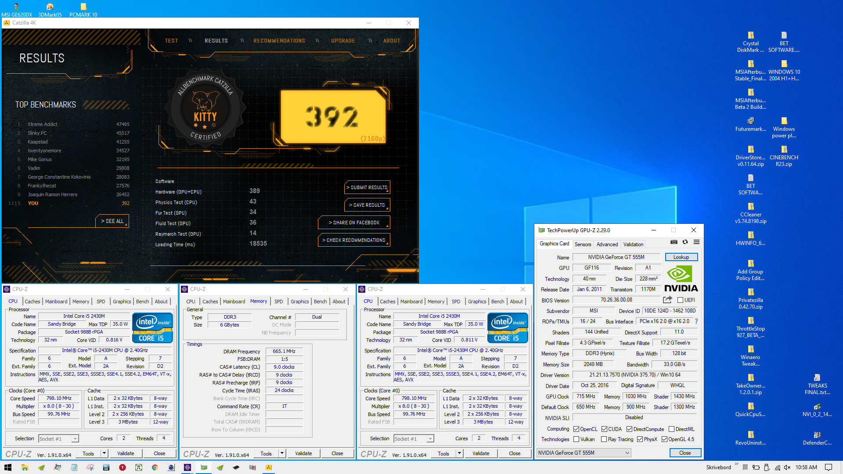843x474 pixels.
Task: Toggle the DirectML checkbox
Action: 671,429
